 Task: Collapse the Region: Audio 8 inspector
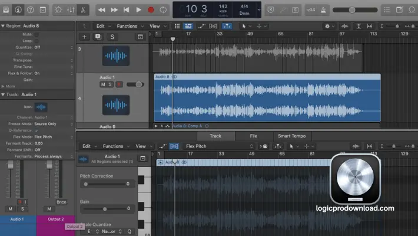(3, 26)
